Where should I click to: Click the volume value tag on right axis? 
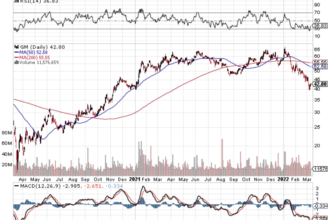point(320,169)
